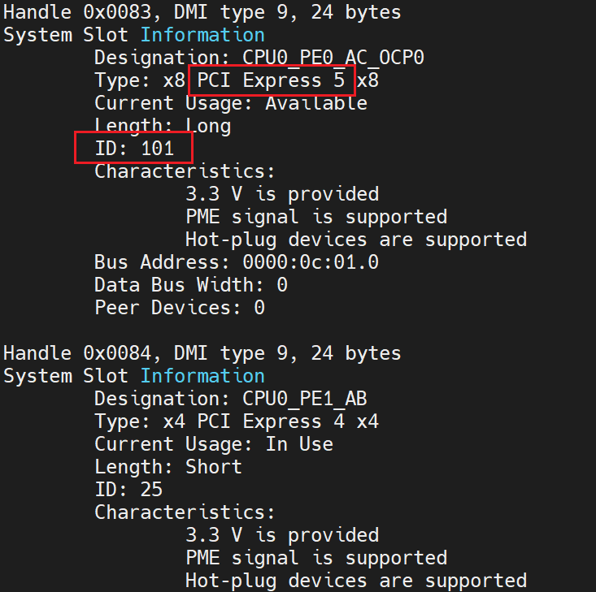Click designation 'CPU0_PE0_AC_OCP0'
Screen dimensions: 596x592
click(333, 58)
